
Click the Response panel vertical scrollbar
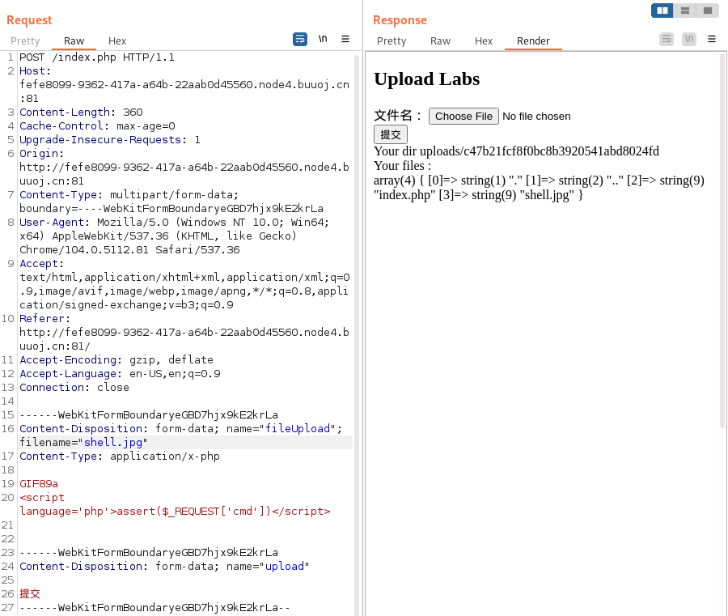click(722, 241)
